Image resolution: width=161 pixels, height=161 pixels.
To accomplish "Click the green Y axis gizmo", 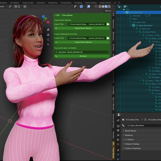I will pos(46,19).
